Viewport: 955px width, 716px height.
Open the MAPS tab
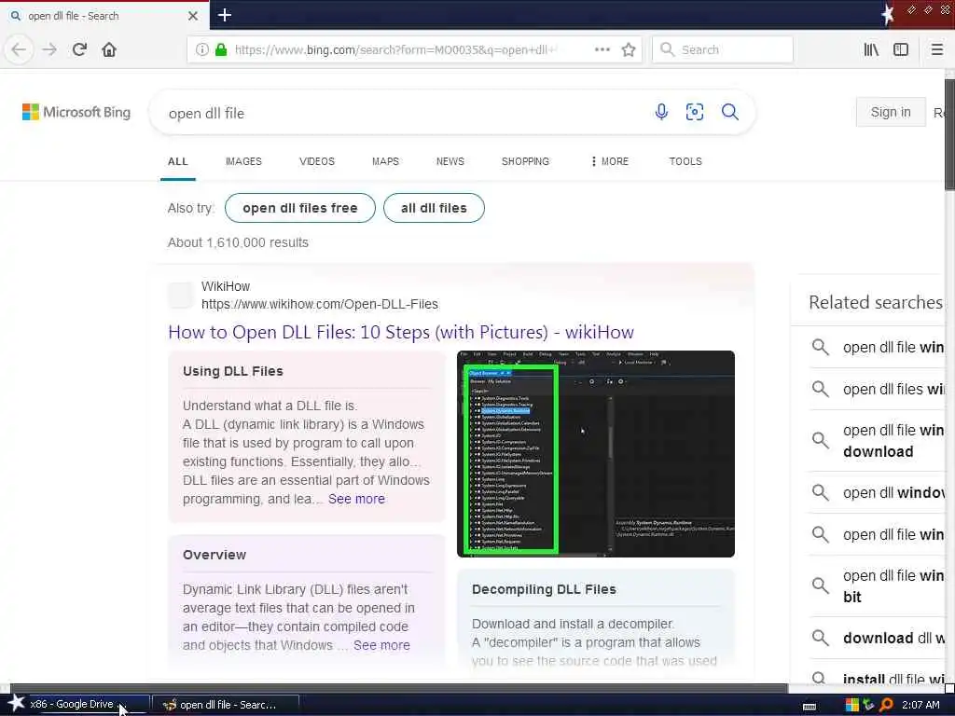point(385,161)
